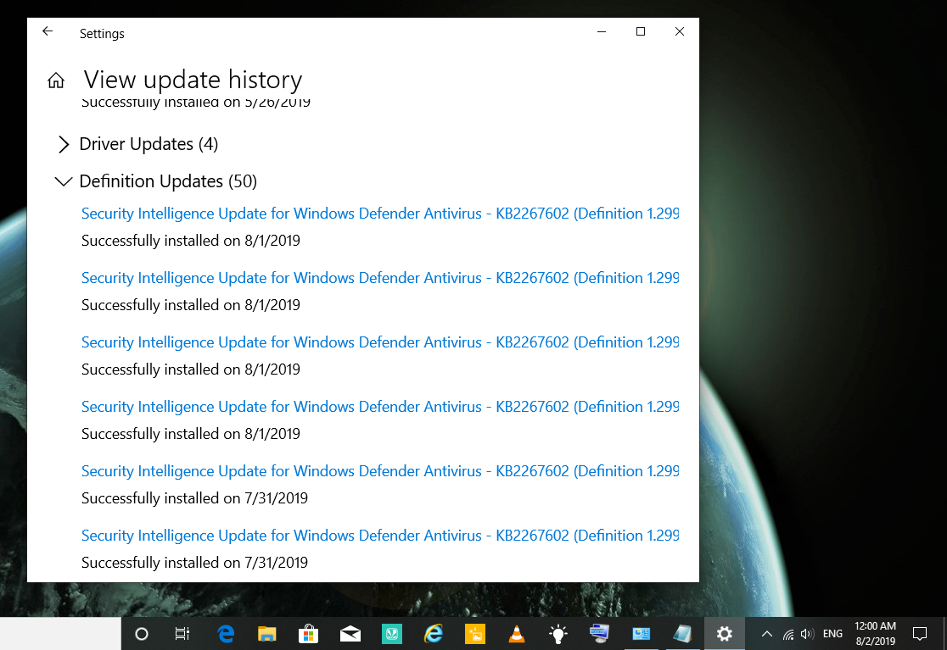Viewport: 947px width, 650px height.
Task: Open the bottom-most Security Intelligence Update link
Action: [380, 536]
